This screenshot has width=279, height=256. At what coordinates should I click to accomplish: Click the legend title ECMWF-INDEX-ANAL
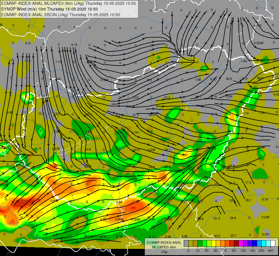tap(164, 243)
